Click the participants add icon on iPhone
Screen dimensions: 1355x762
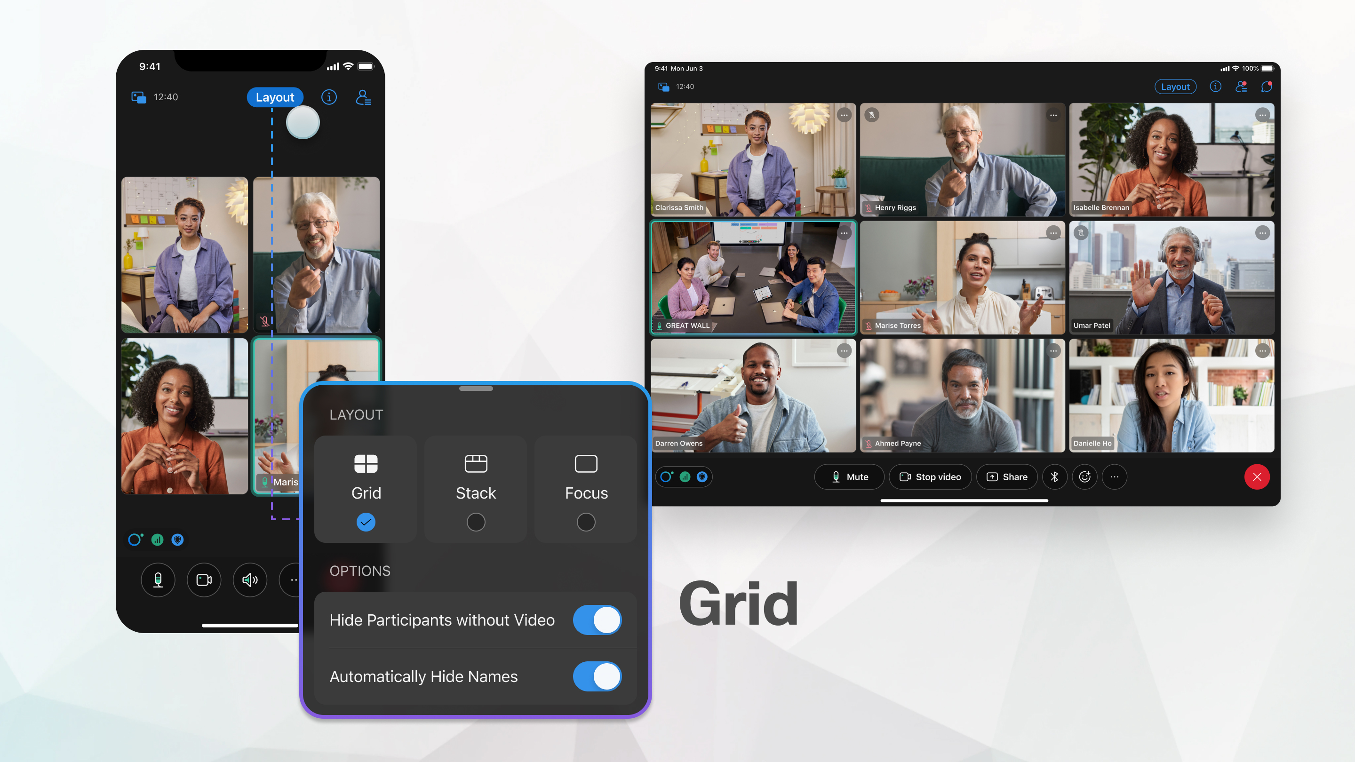[x=366, y=97]
